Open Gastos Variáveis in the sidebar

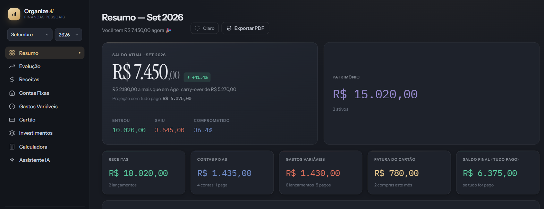(45, 106)
